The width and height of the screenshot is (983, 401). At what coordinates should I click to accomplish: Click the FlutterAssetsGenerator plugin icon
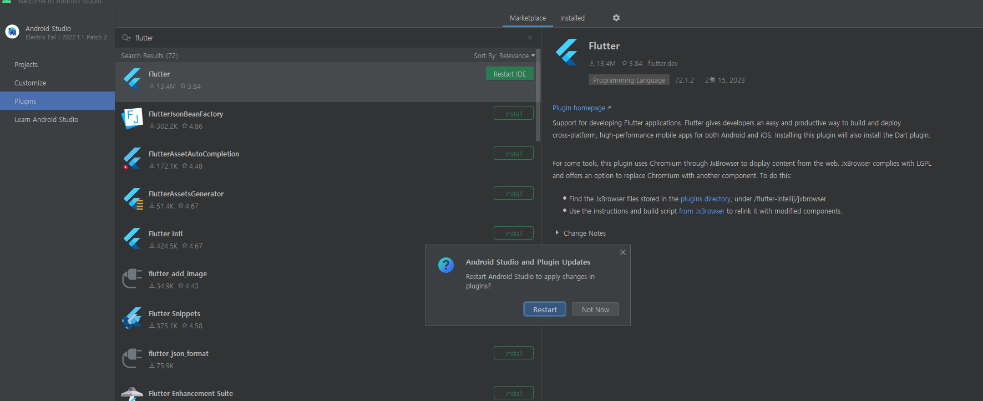click(133, 199)
